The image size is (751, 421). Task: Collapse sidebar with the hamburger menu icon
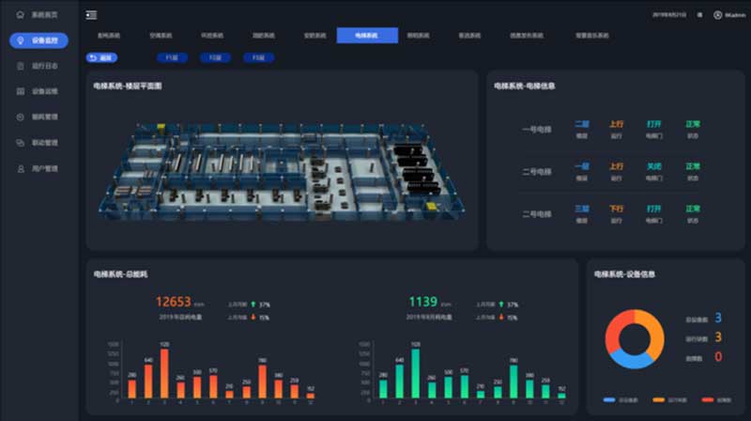click(x=91, y=15)
